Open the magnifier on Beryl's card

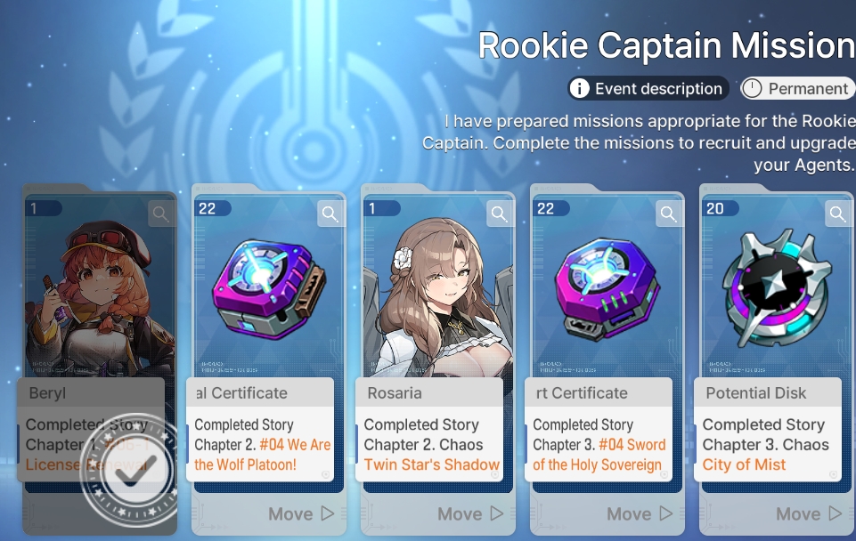pos(161,214)
